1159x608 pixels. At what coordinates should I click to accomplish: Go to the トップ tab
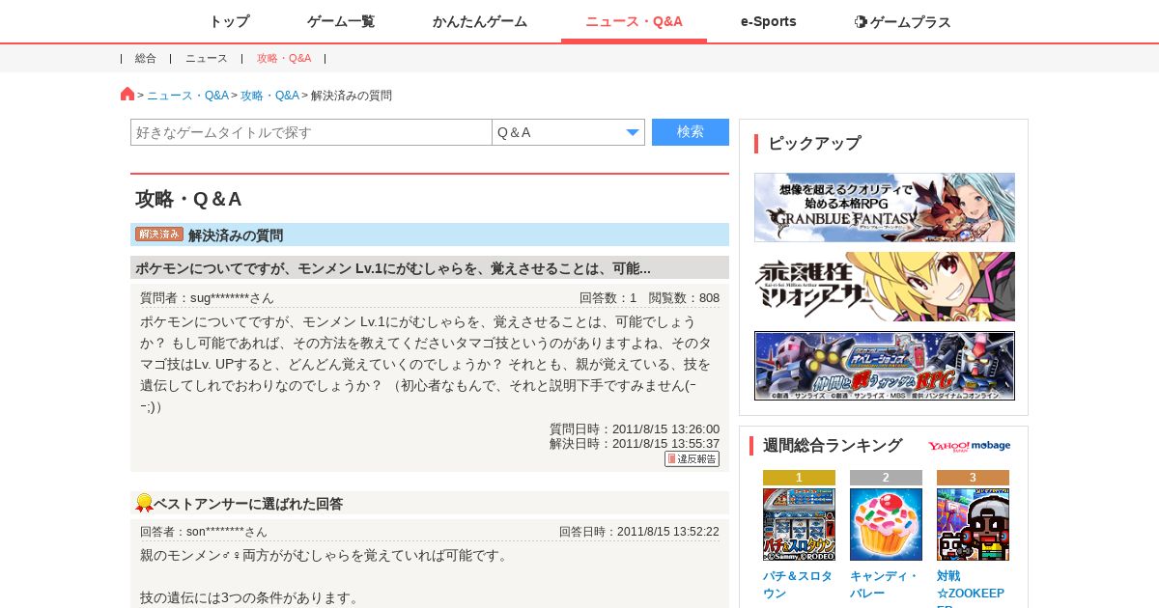(229, 21)
